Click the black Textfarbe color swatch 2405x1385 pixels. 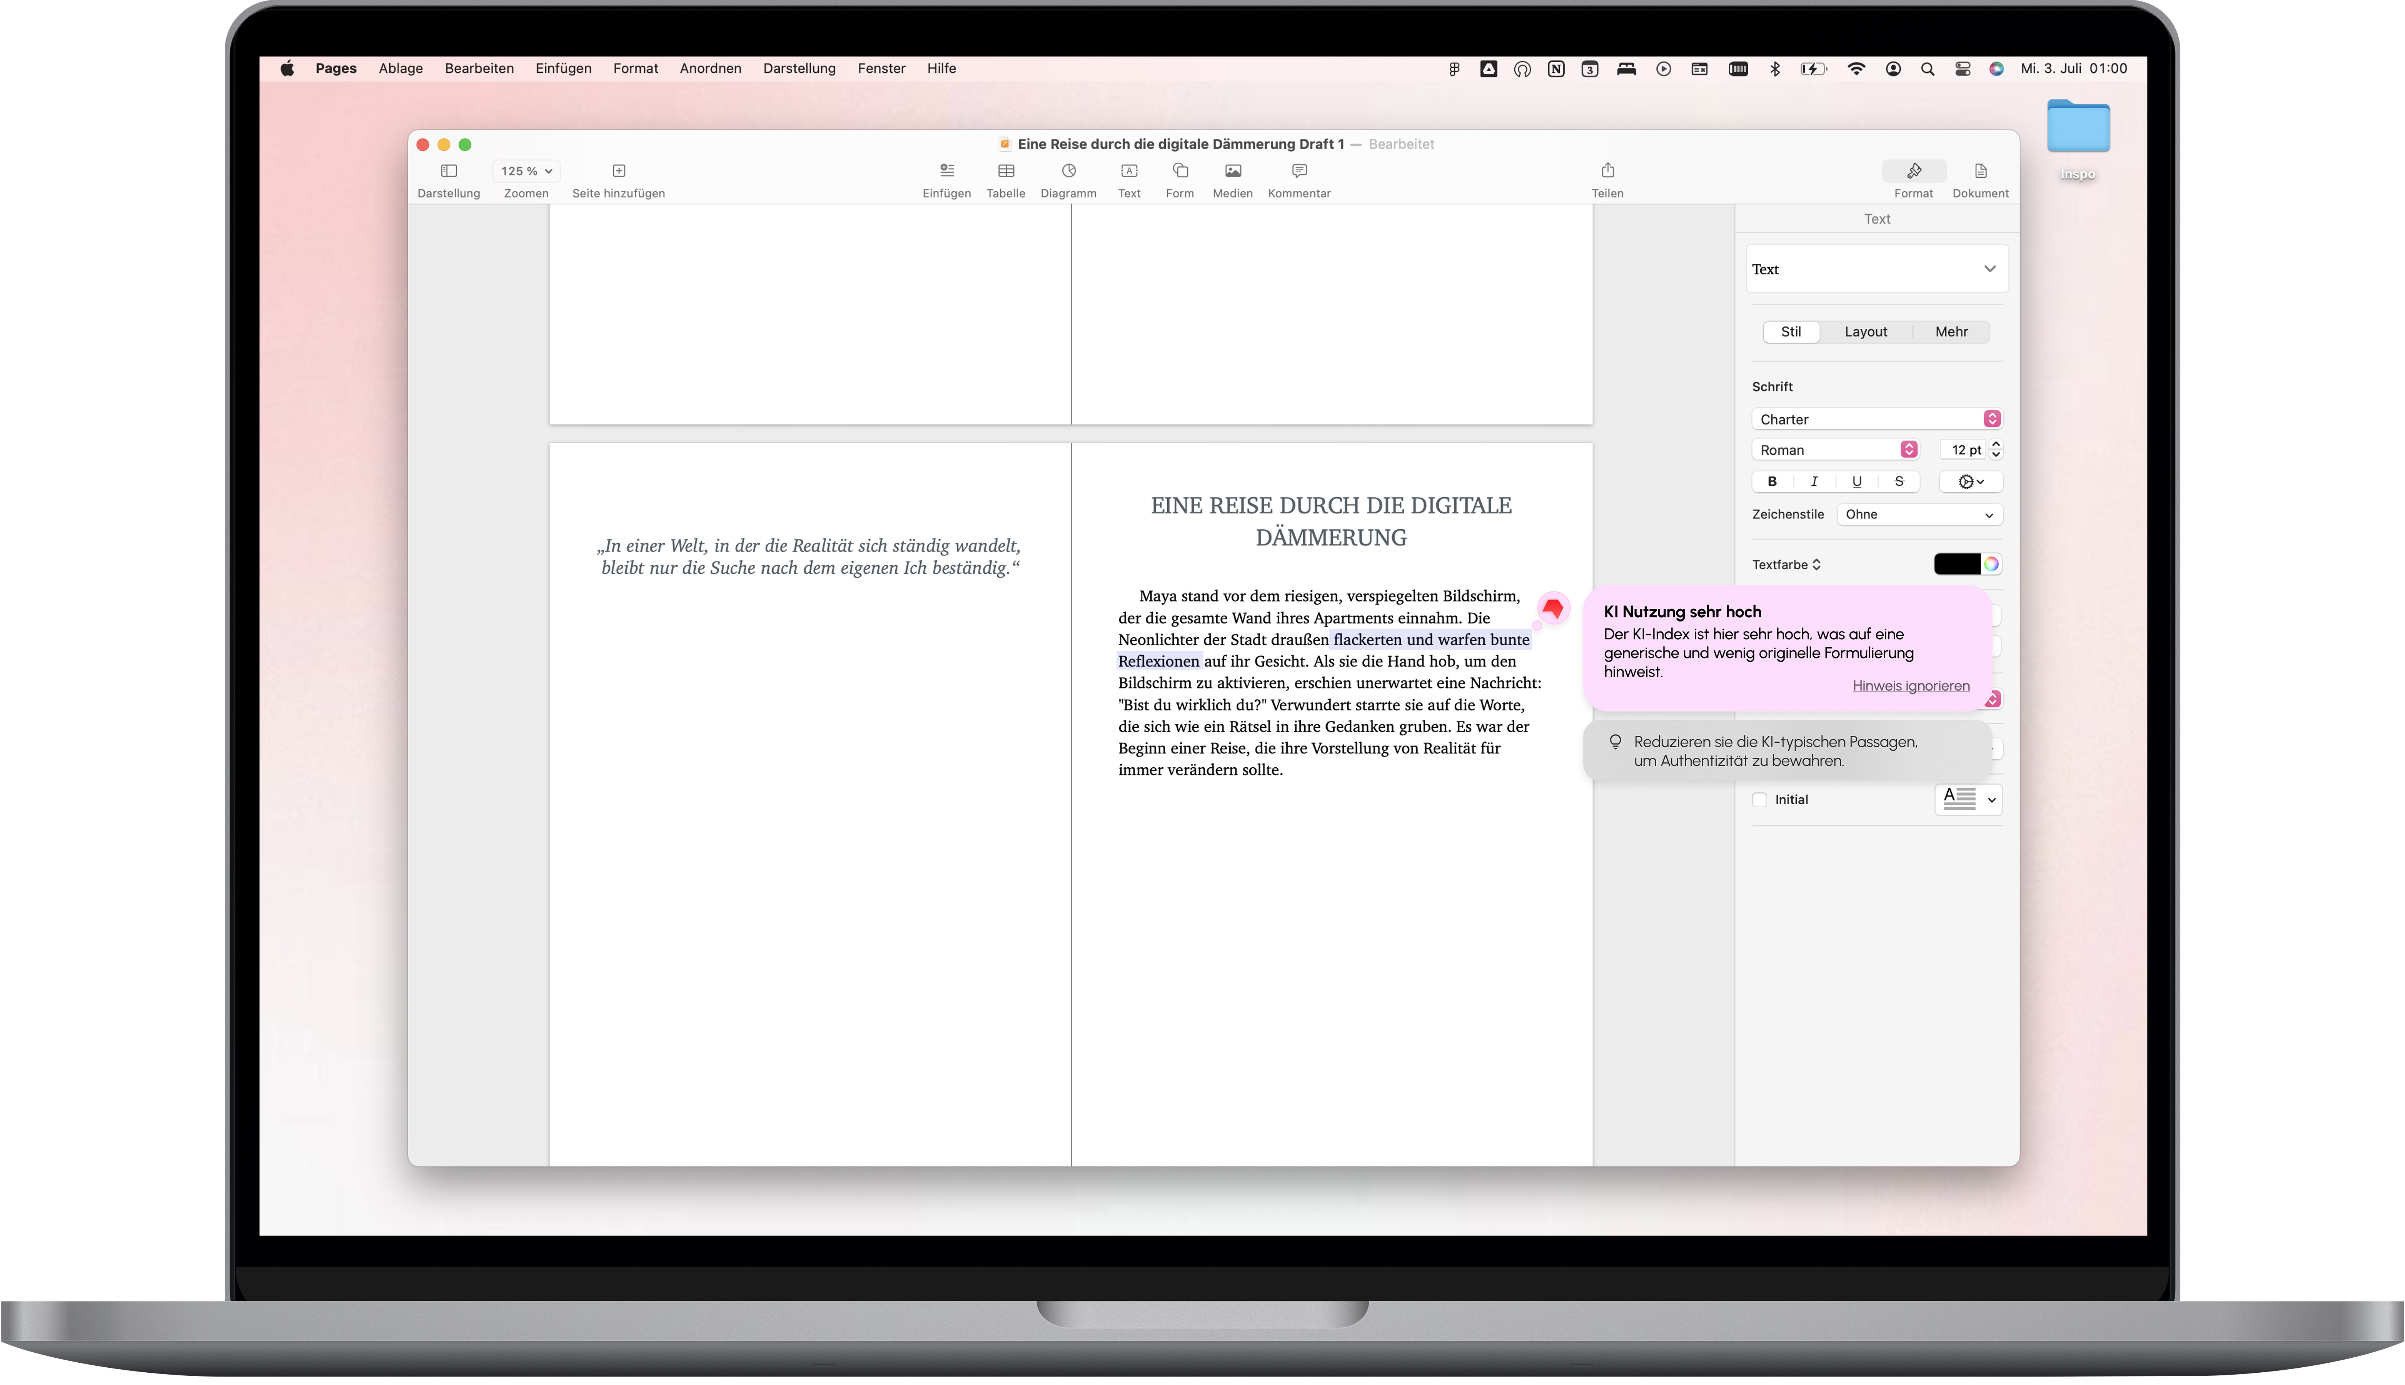pos(1956,564)
